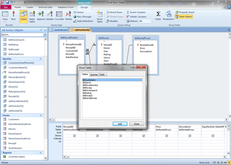Click the Close button in Show Table
231x165 pixels.
(136, 124)
